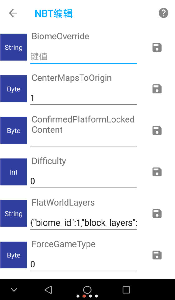Screen dimensions: 175x300
Task: Open the help question mark icon
Action: click(163, 13)
